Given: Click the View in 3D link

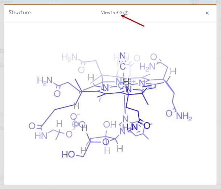Looking at the screenshot, I should 111,13.
